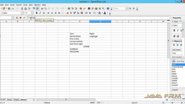Click the zoom slider in status bar
This screenshot has height=104, width=185.
(x=172, y=103)
